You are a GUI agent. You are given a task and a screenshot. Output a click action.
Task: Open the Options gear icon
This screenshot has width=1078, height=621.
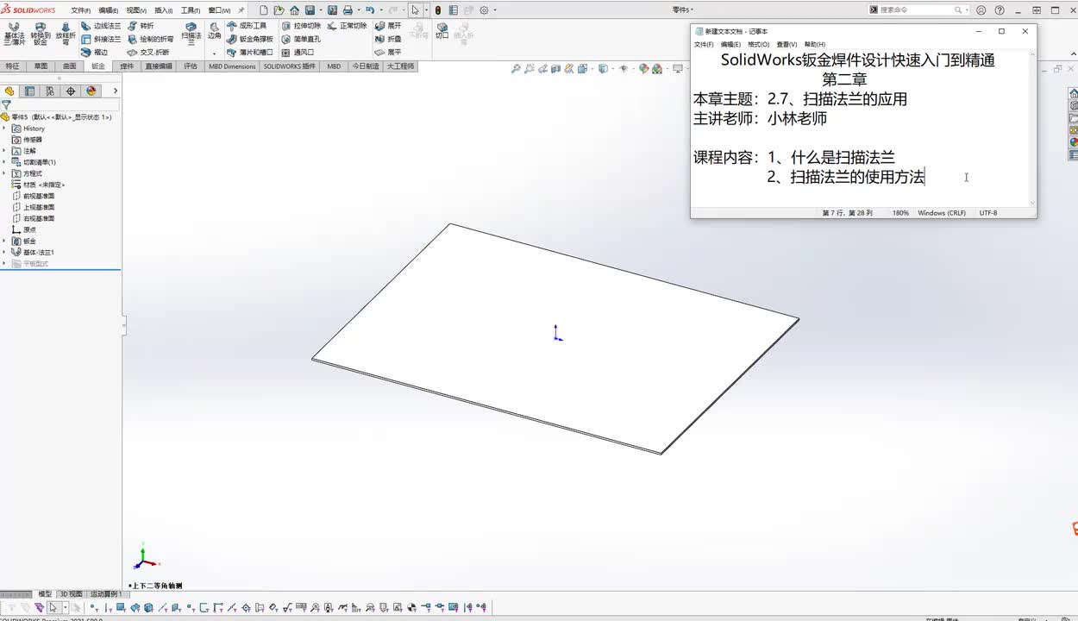(484, 10)
